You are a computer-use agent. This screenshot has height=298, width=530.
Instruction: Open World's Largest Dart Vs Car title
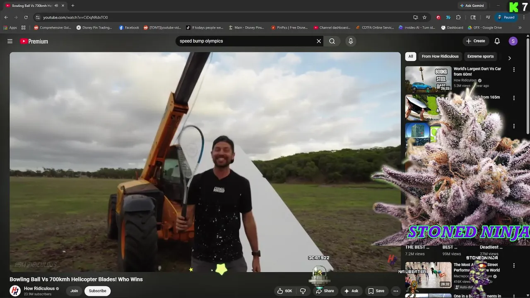point(477,71)
